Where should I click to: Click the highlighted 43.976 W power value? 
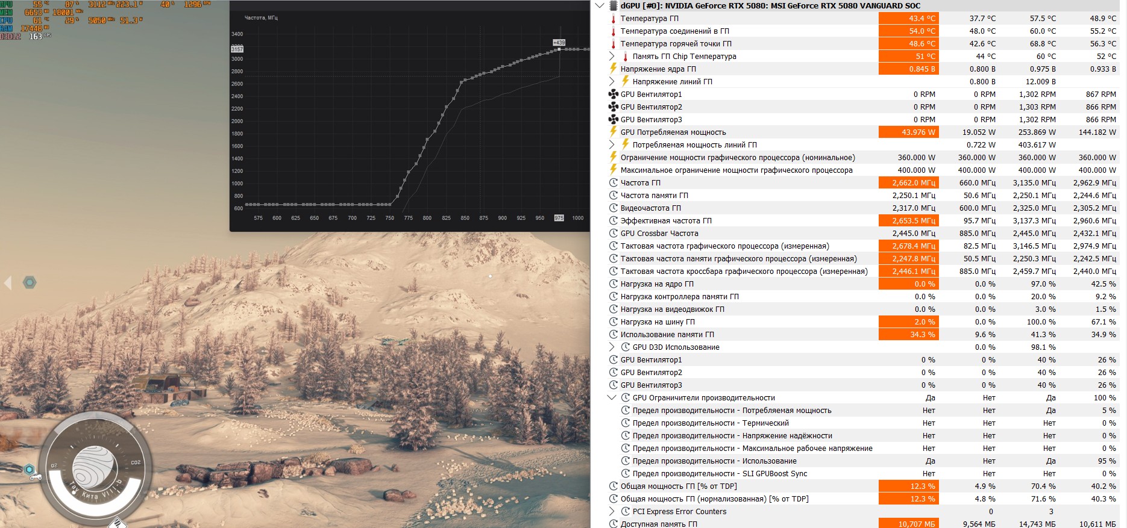click(x=908, y=132)
